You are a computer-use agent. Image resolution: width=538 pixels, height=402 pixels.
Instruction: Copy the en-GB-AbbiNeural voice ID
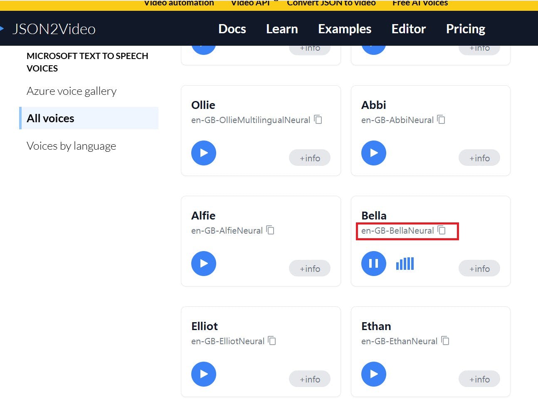(x=441, y=120)
